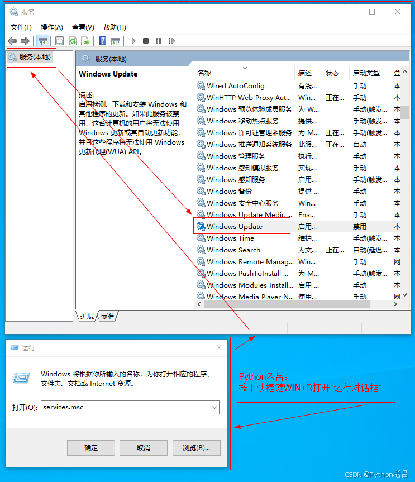The image size is (415, 482).
Task: Switch to the 标准 tab
Action: 107,316
